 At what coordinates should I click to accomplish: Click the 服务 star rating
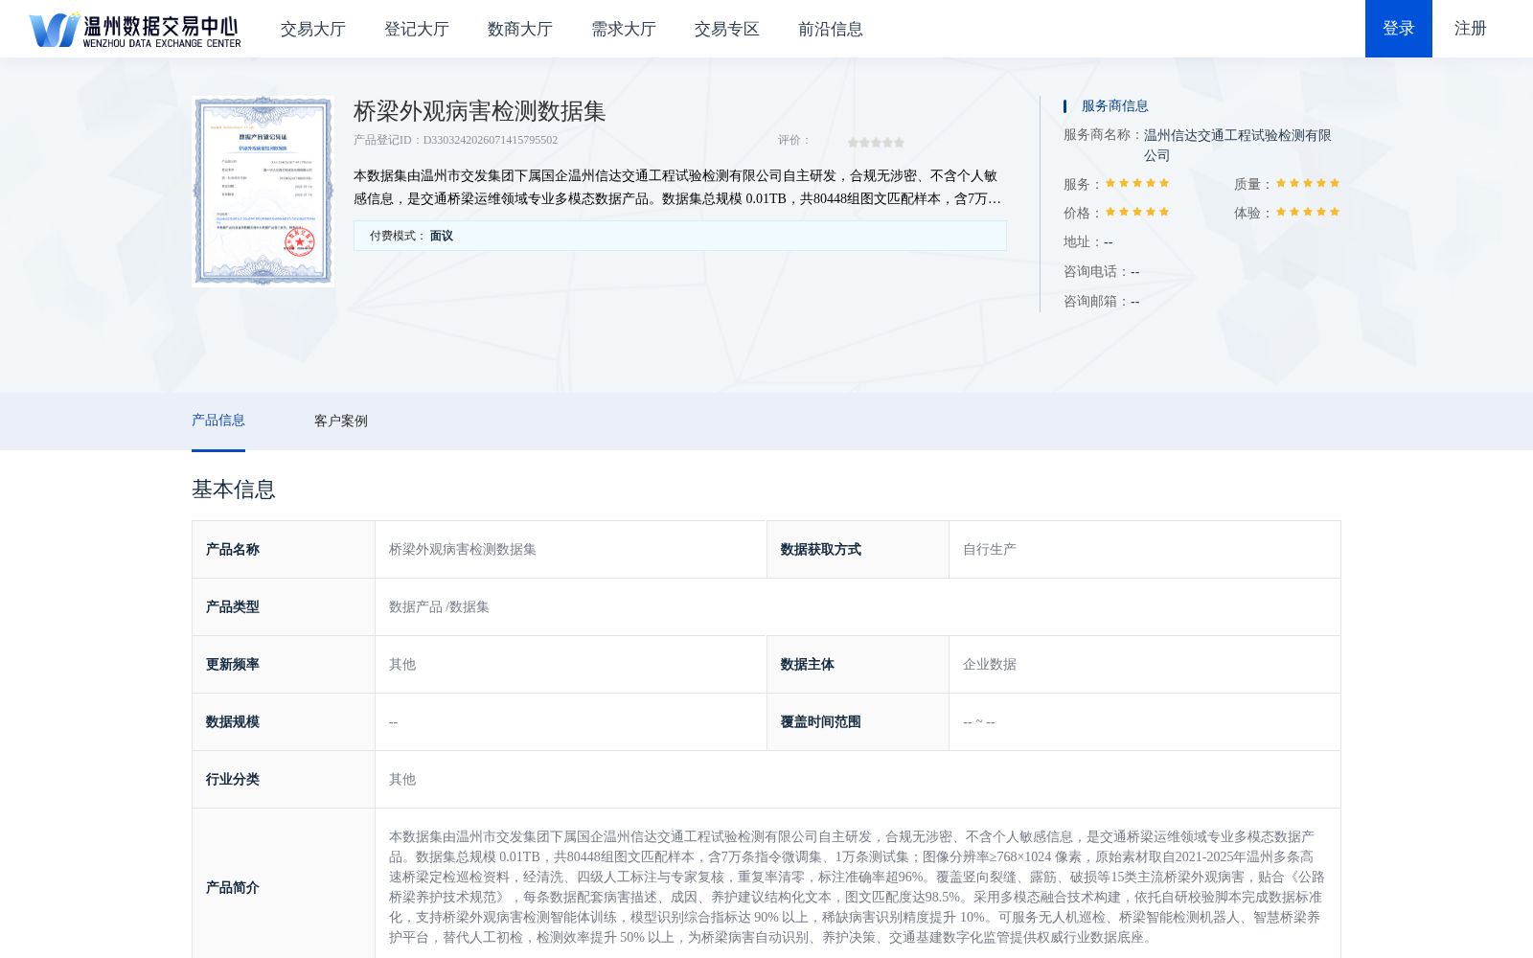tap(1137, 183)
